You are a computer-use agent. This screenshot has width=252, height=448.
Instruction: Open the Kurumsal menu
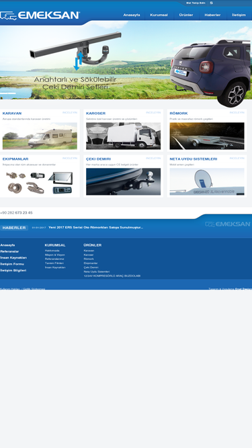click(x=159, y=15)
